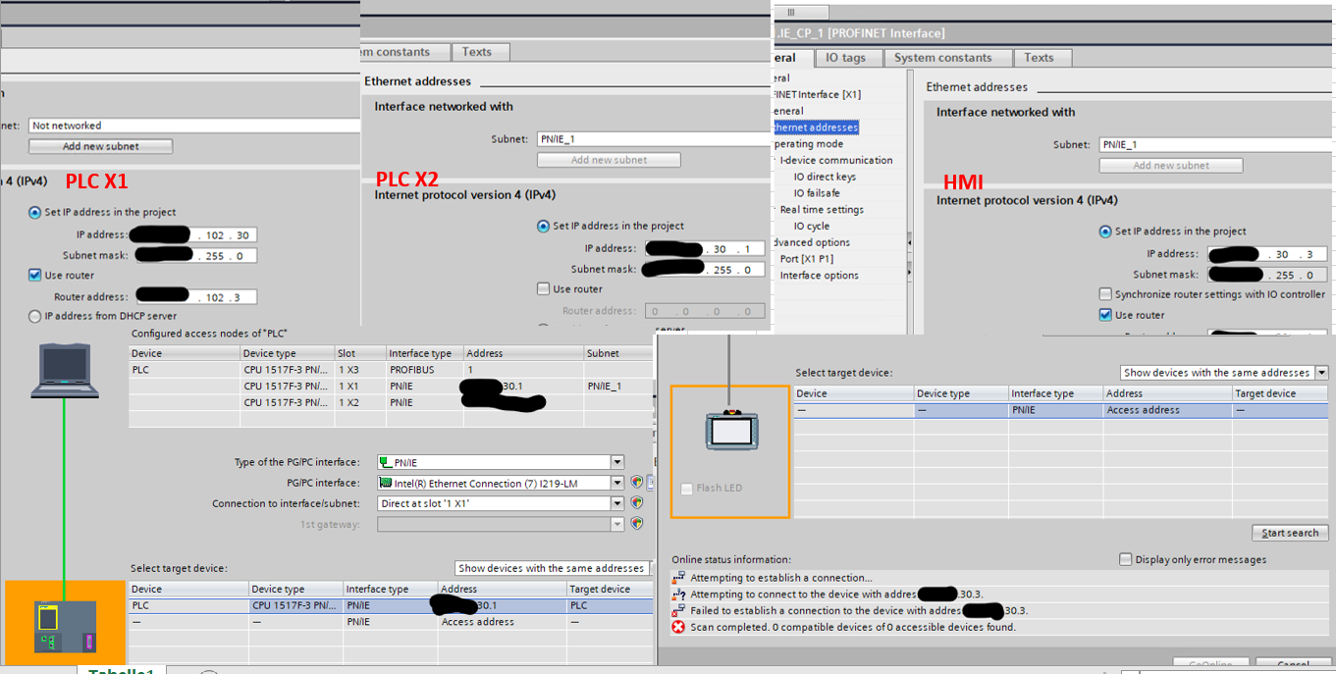Select 'Port [X1 P1]' tree item

[x=807, y=259]
